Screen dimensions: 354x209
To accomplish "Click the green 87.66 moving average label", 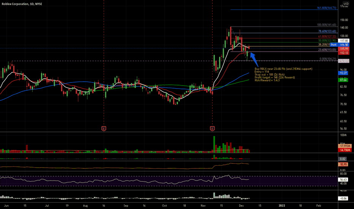I will pyautogui.click(x=343, y=80).
